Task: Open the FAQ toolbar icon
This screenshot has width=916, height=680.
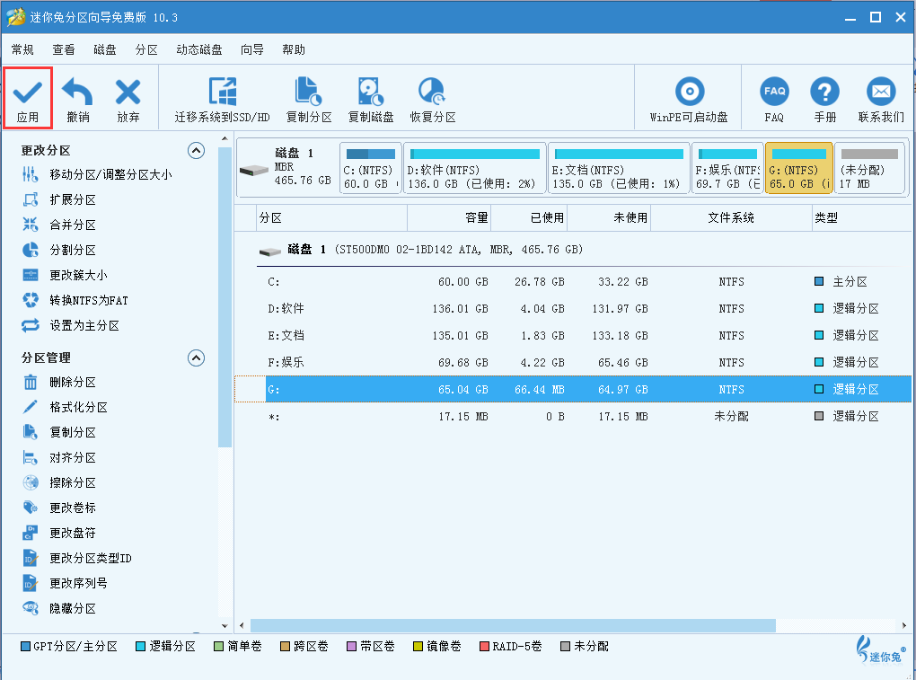Action: coord(774,92)
